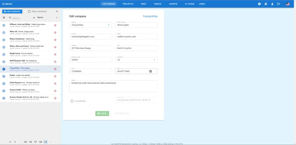
Task: Delete the Wulff Bonbach GbR company
Action: point(55,62)
